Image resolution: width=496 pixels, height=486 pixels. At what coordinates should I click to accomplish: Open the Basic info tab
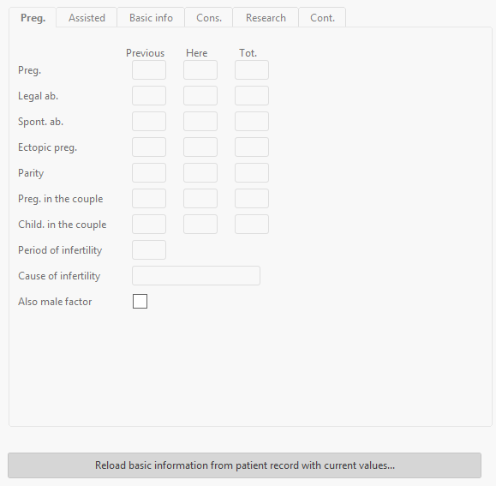151,18
